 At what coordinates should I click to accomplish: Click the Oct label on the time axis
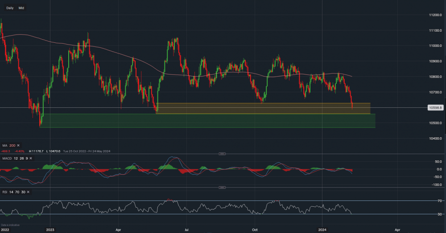point(255,230)
